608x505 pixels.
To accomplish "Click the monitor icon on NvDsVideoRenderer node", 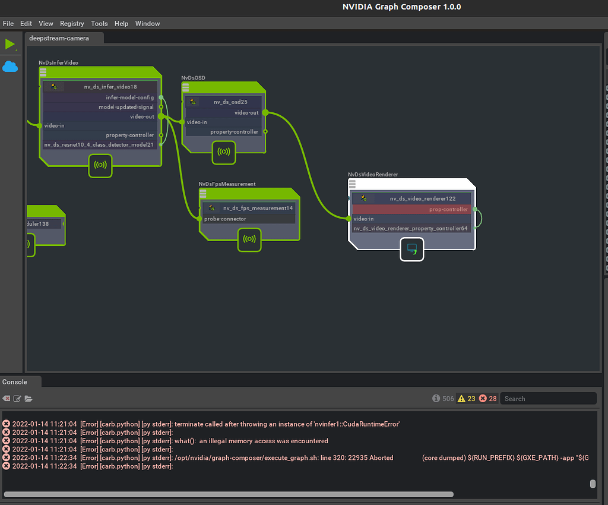I will click(411, 250).
